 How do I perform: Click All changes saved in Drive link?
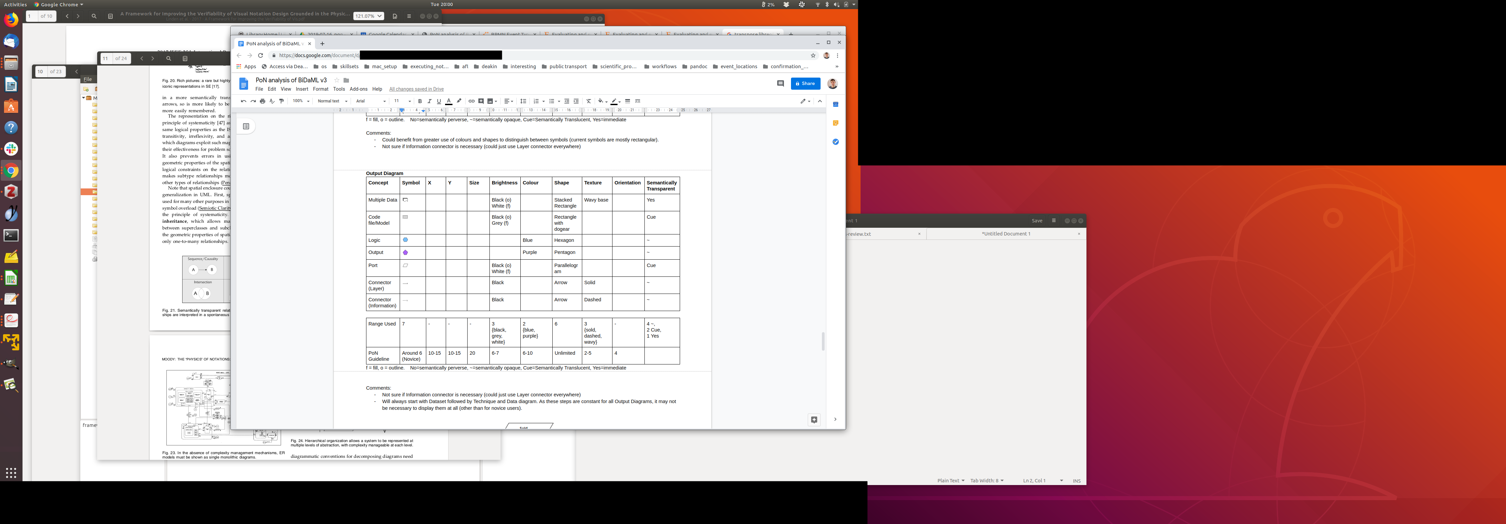click(416, 89)
